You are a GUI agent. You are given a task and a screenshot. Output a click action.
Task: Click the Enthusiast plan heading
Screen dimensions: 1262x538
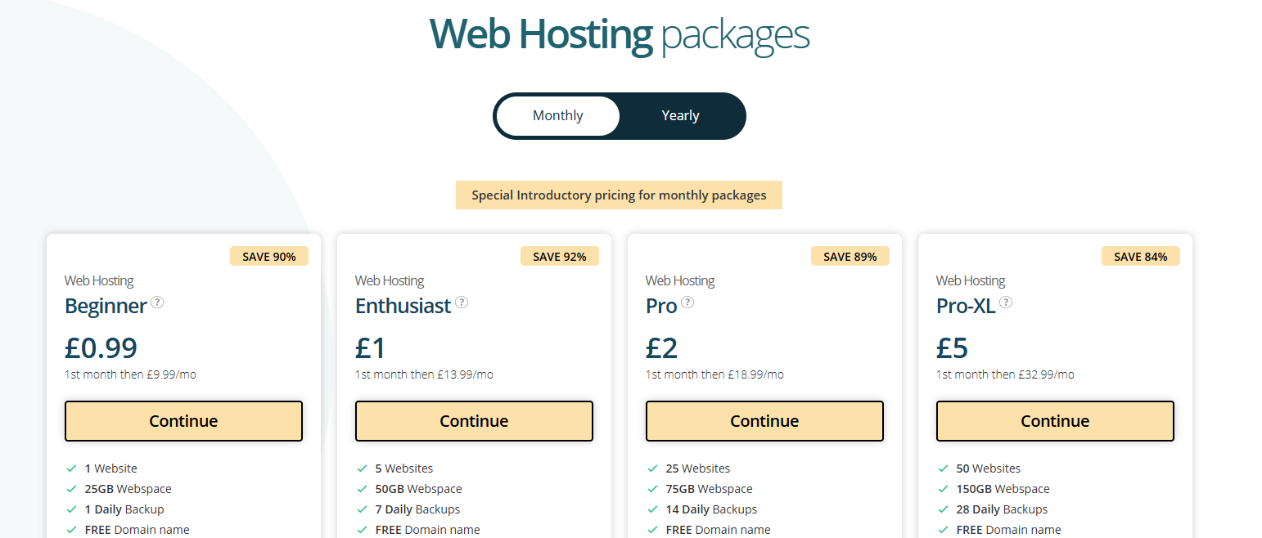(403, 306)
